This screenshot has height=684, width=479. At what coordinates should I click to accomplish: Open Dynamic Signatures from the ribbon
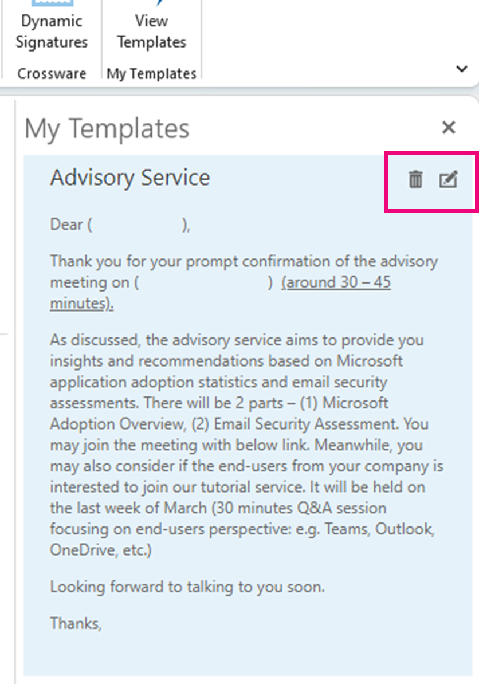[x=52, y=26]
